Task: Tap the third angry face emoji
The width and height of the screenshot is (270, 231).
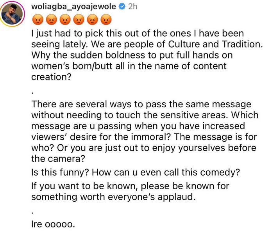Action: 64,18
